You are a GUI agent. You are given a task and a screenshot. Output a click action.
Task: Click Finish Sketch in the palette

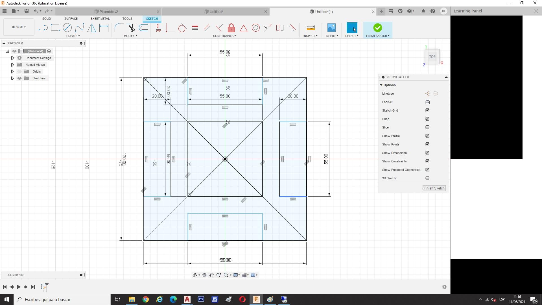pyautogui.click(x=434, y=188)
